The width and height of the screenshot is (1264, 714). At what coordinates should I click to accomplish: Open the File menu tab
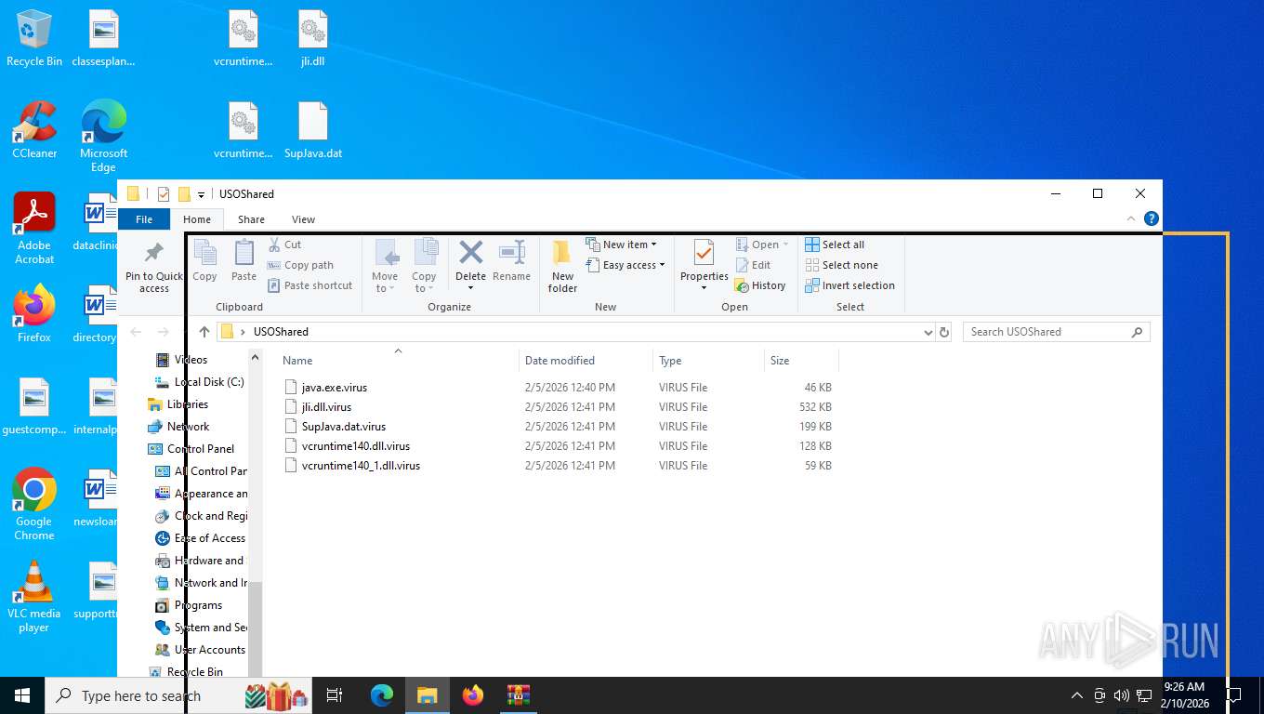click(144, 219)
